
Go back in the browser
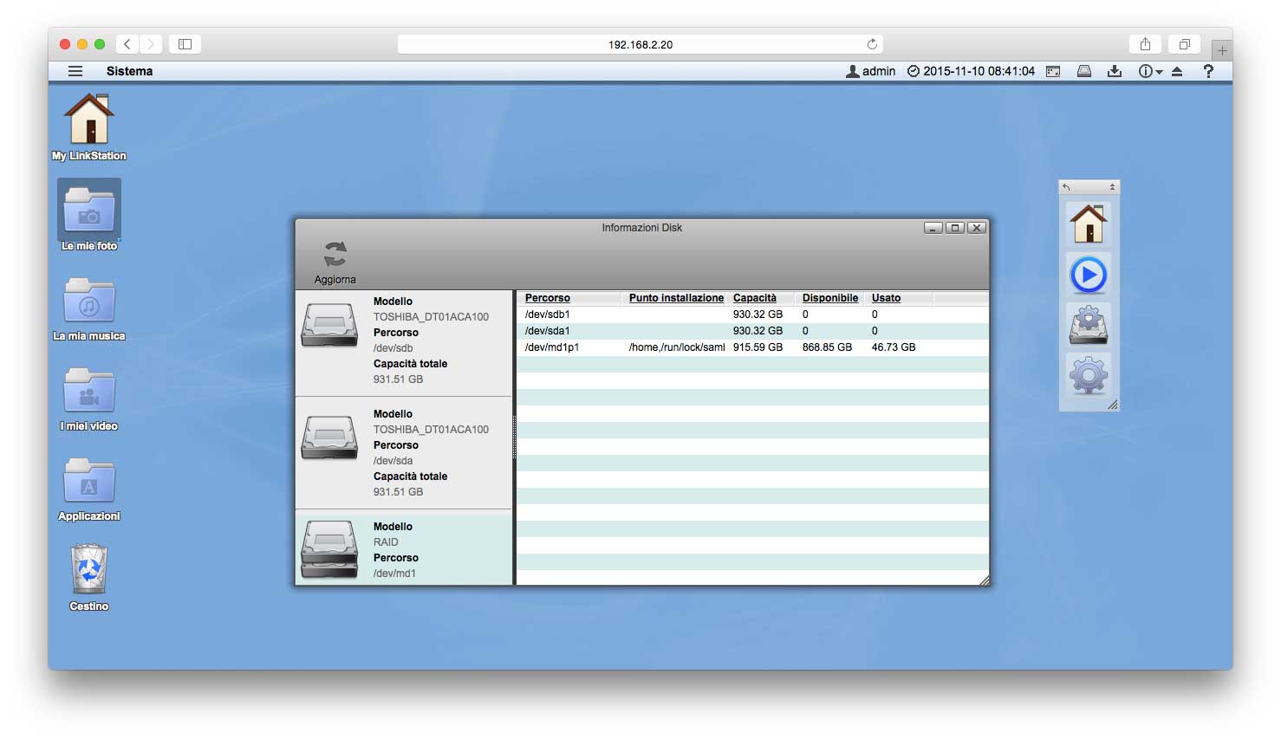point(127,44)
